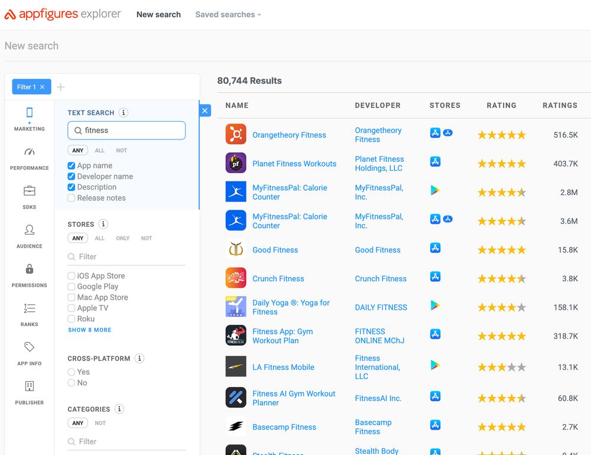The height and width of the screenshot is (455, 591).
Task: Open the DAILY FITNESS developer link
Action: (381, 307)
